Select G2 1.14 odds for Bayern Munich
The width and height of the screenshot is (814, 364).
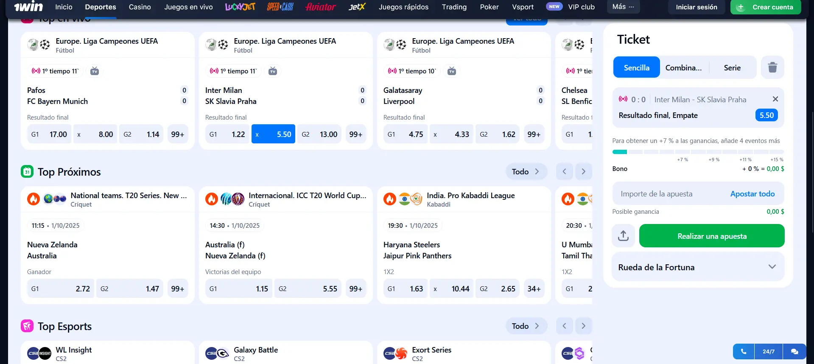click(x=141, y=134)
